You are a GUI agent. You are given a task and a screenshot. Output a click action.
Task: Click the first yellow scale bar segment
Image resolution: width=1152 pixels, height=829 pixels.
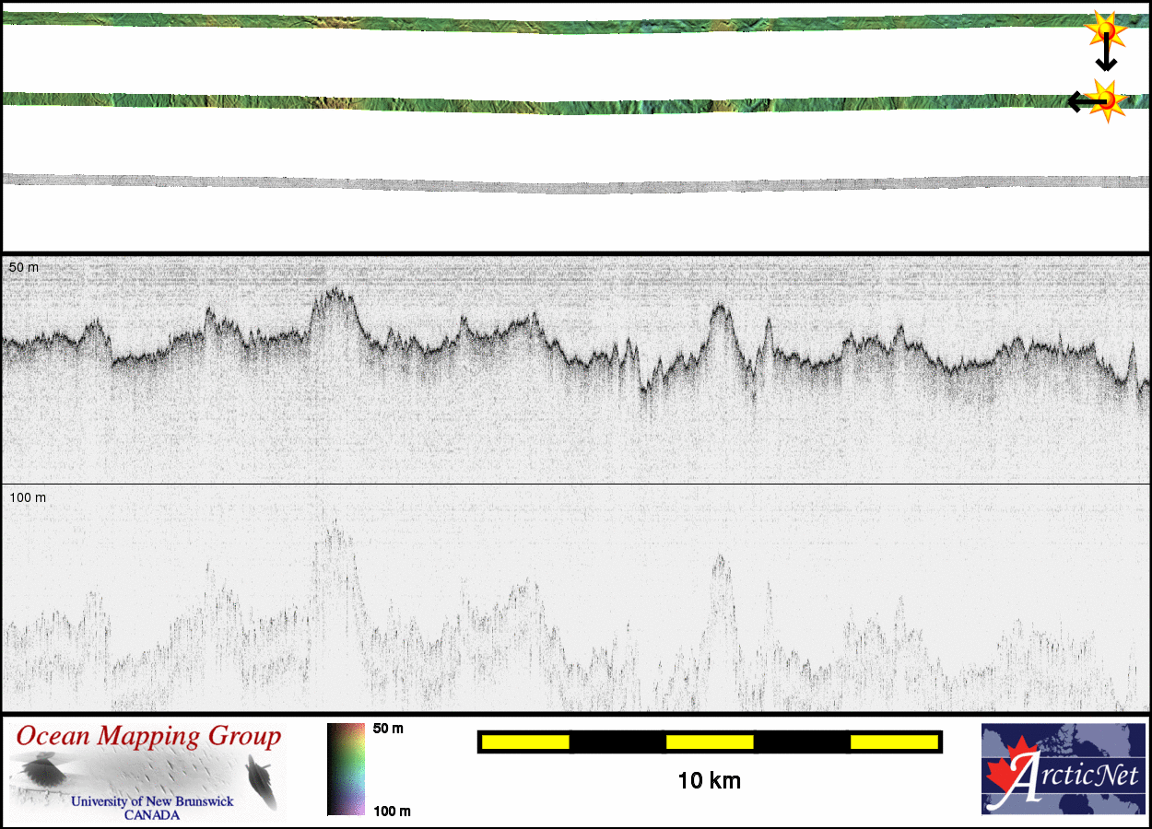click(x=525, y=741)
